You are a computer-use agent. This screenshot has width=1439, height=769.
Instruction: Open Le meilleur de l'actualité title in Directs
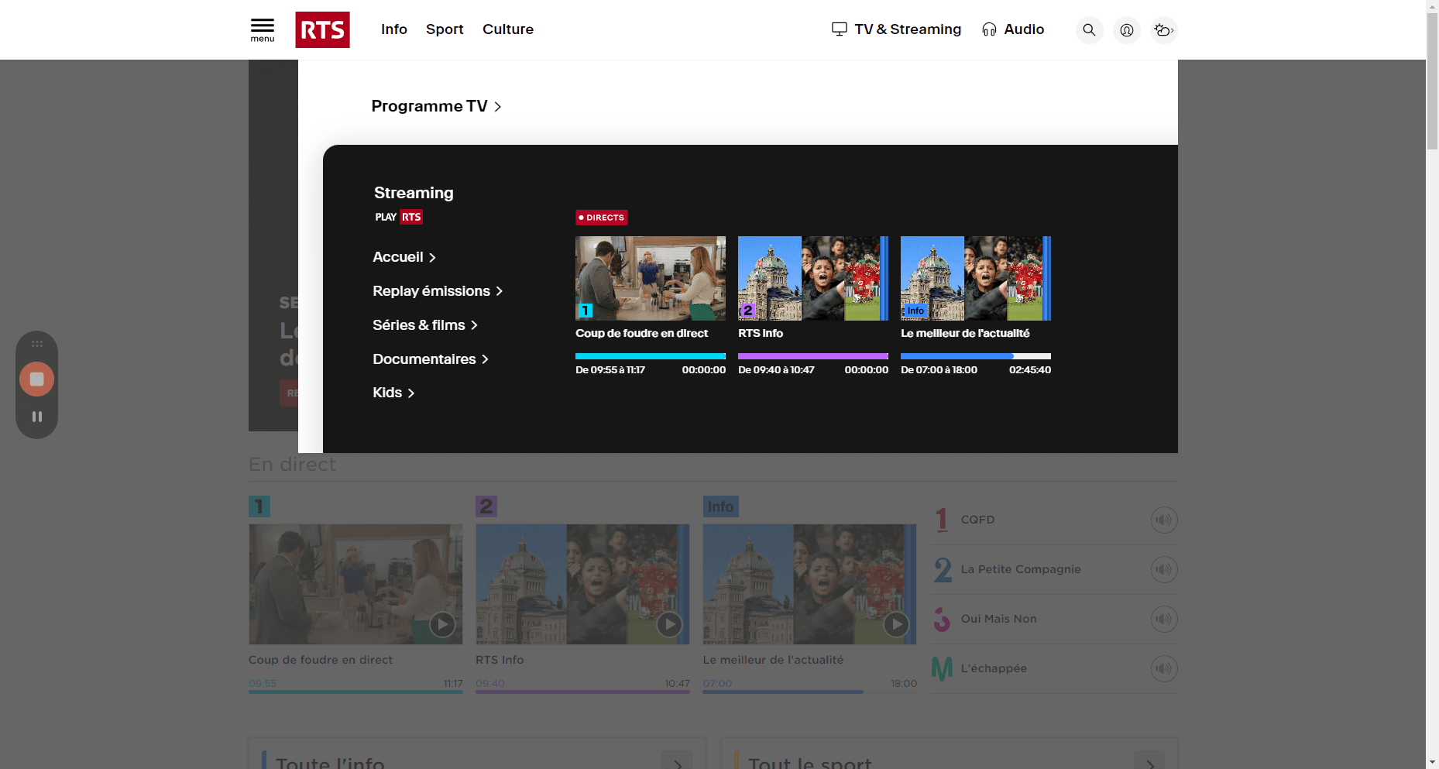coord(965,333)
